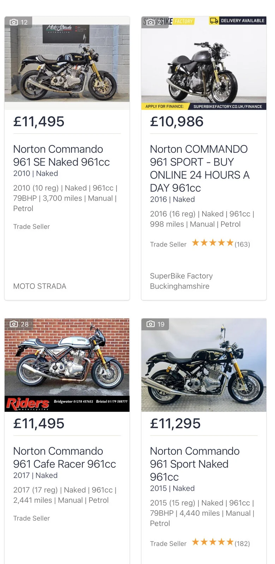Click the 28-photo camera icon on the Riders listing
The width and height of the screenshot is (275, 564).
(14, 324)
